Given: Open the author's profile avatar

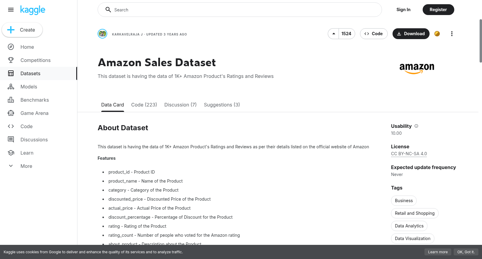Looking at the screenshot, I should 102,34.
